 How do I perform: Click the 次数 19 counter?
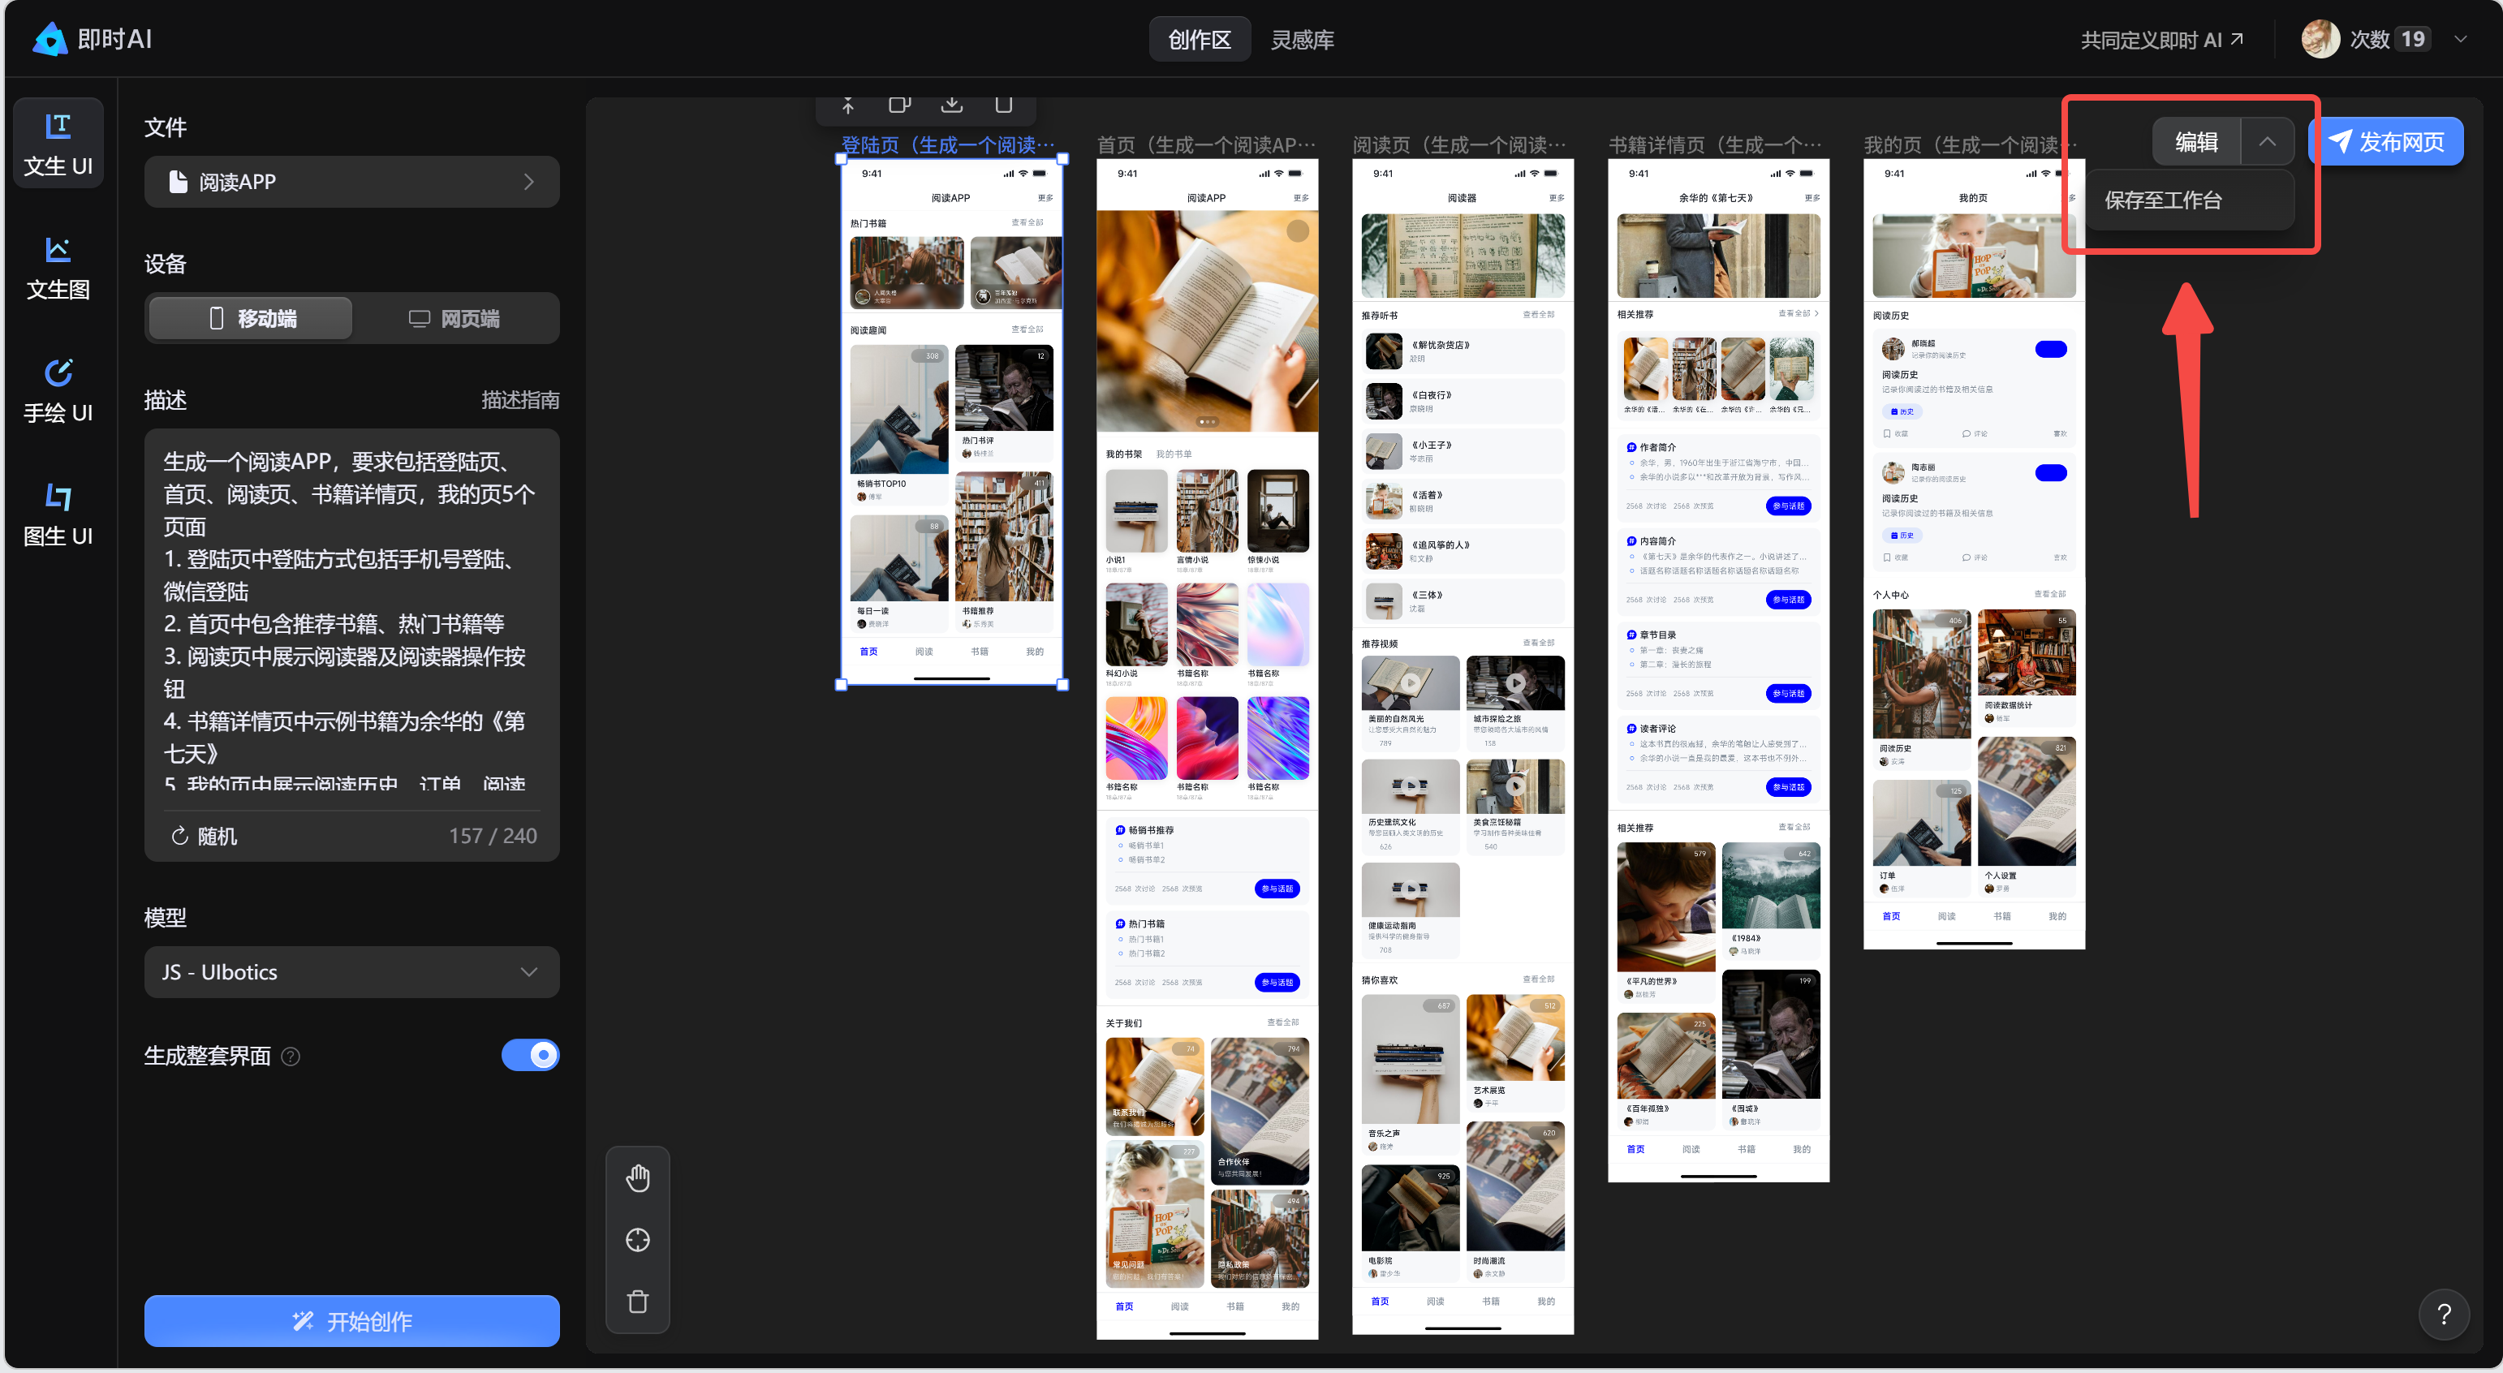[x=2390, y=39]
